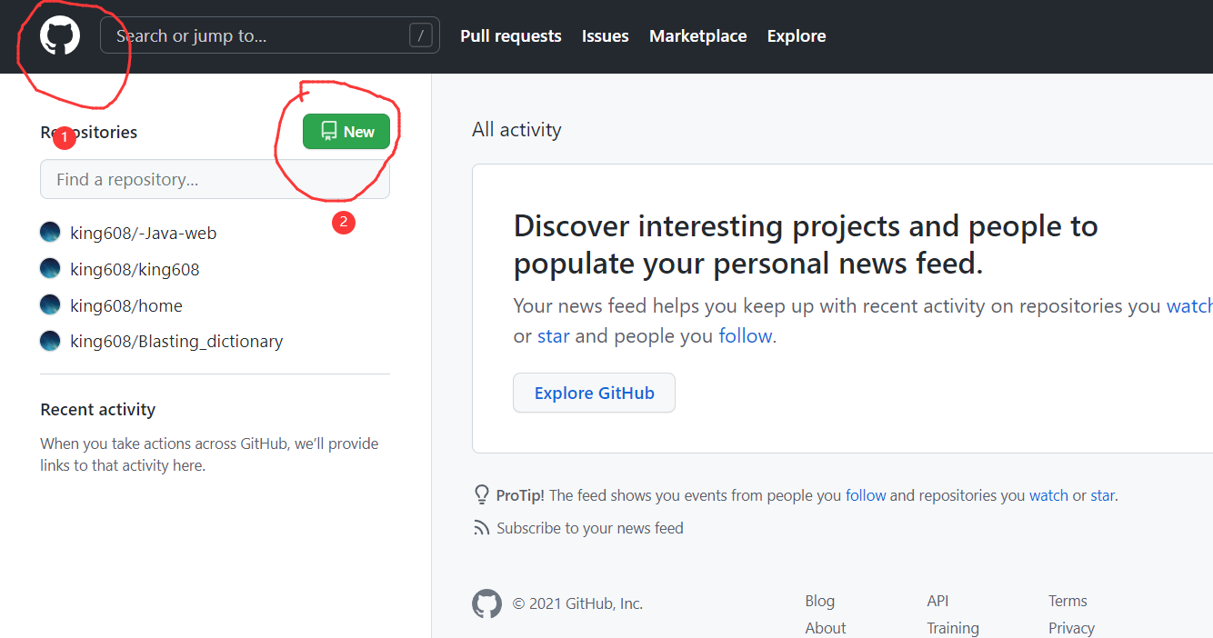Follow the follow link in news feed text
Viewport: 1213px width, 638px height.
point(746,336)
